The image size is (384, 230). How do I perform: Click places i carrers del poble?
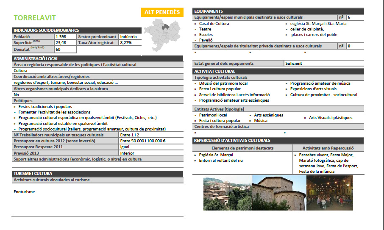click(x=314, y=35)
